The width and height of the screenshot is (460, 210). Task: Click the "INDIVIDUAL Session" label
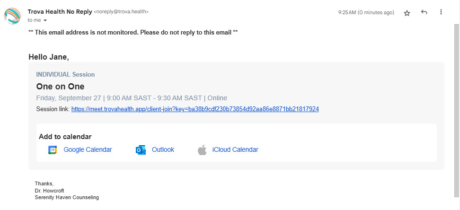pos(65,75)
